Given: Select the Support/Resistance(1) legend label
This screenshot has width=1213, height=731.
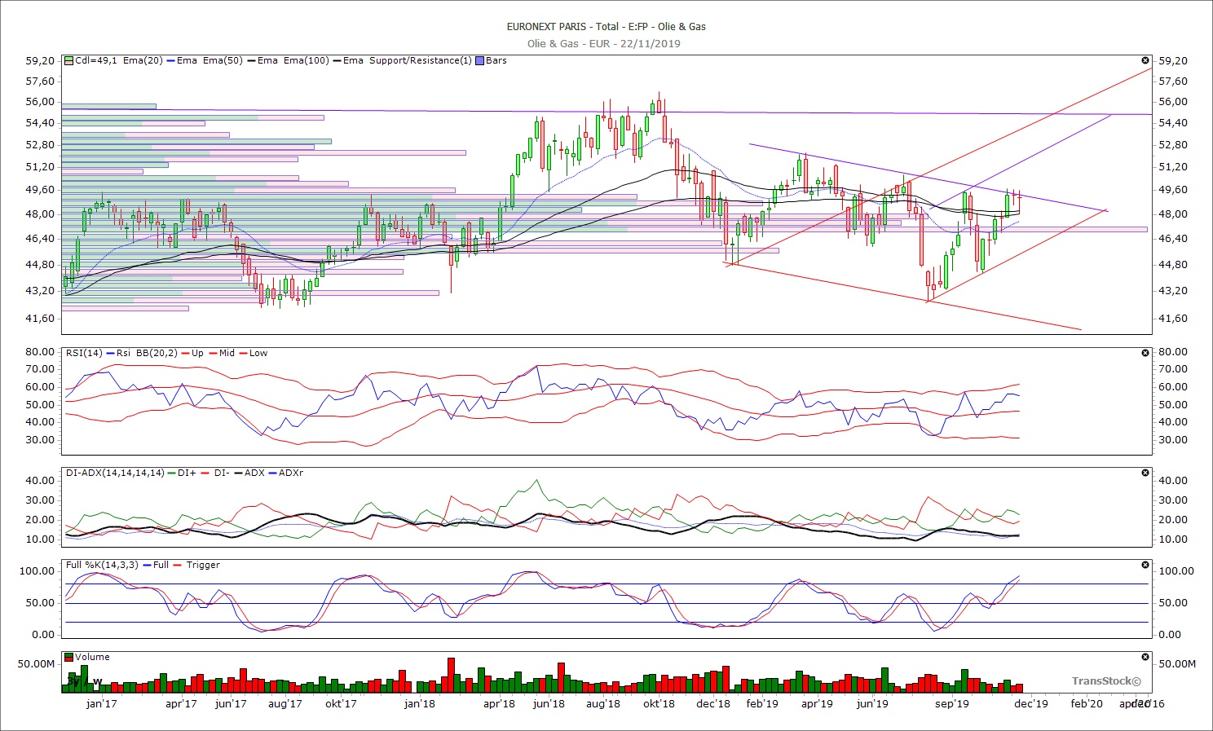Looking at the screenshot, I should [420, 61].
